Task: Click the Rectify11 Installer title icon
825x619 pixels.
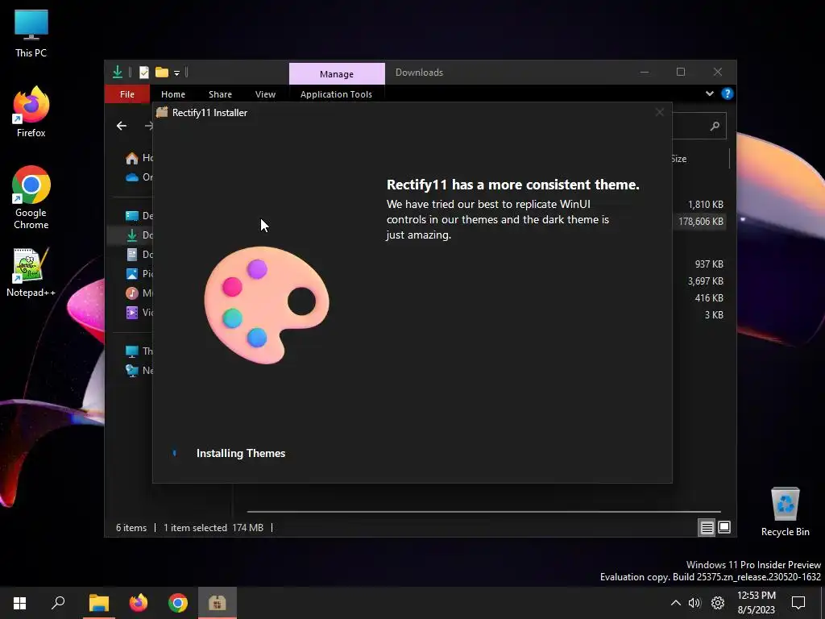Action: (162, 112)
